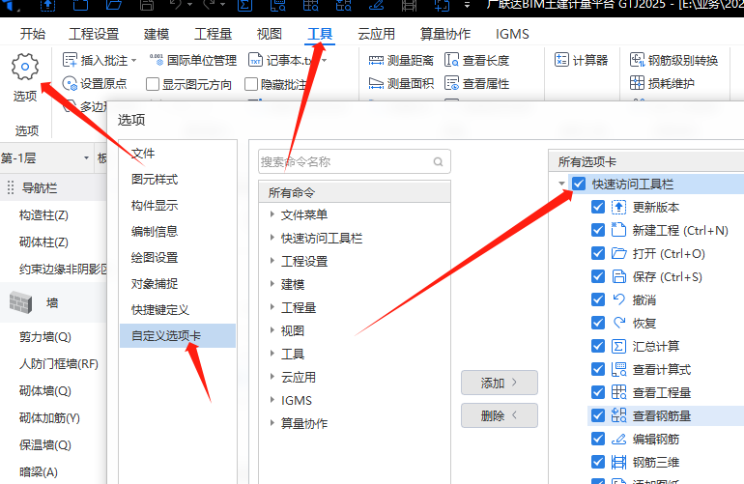This screenshot has height=484, width=744.
Task: Uncheck the 汇总计算 checkbox
Action: (598, 346)
